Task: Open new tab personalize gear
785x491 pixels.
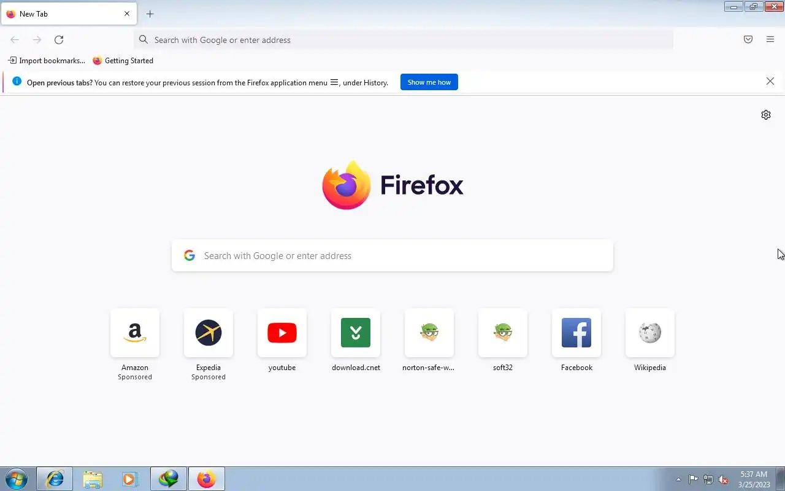Action: [766, 115]
